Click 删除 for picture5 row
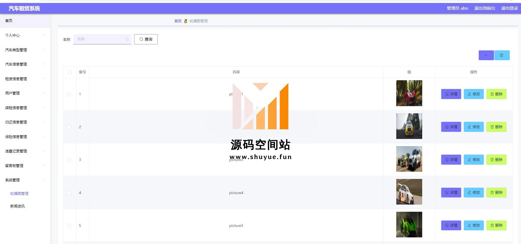 pos(496,225)
